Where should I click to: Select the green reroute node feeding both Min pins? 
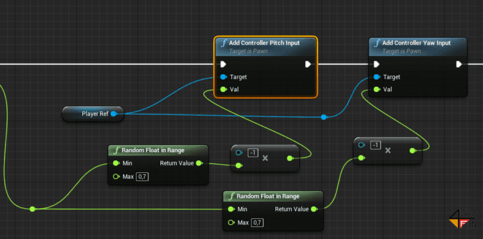[x=32, y=209]
